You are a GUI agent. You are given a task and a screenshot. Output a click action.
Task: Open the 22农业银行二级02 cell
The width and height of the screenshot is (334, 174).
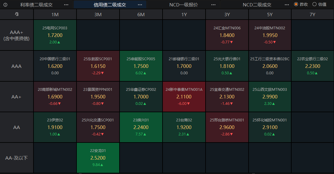point(312,66)
